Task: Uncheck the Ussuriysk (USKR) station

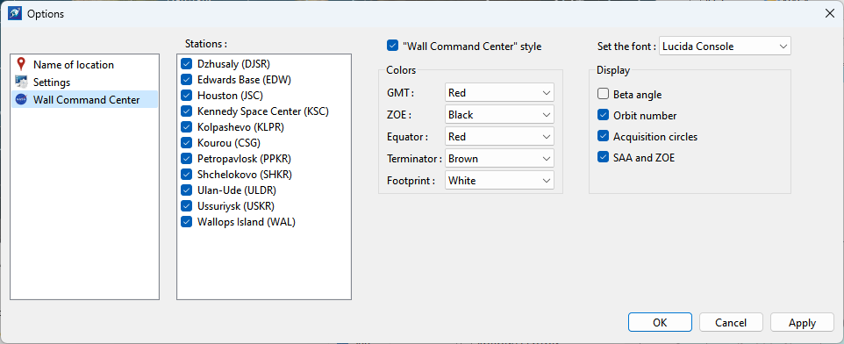Action: click(x=187, y=205)
